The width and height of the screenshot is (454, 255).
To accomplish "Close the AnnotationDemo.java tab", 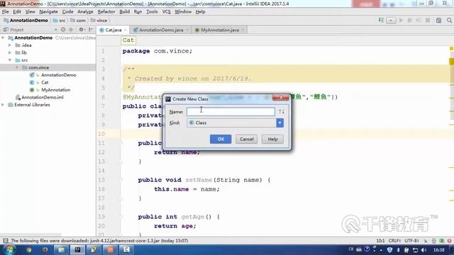I will (187, 30).
